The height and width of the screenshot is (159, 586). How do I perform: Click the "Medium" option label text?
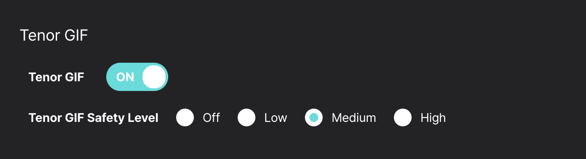pos(354,118)
